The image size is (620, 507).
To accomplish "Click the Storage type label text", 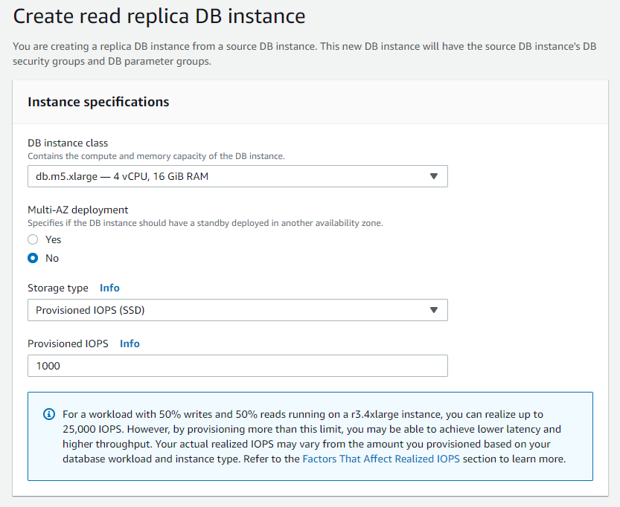I will [x=58, y=288].
